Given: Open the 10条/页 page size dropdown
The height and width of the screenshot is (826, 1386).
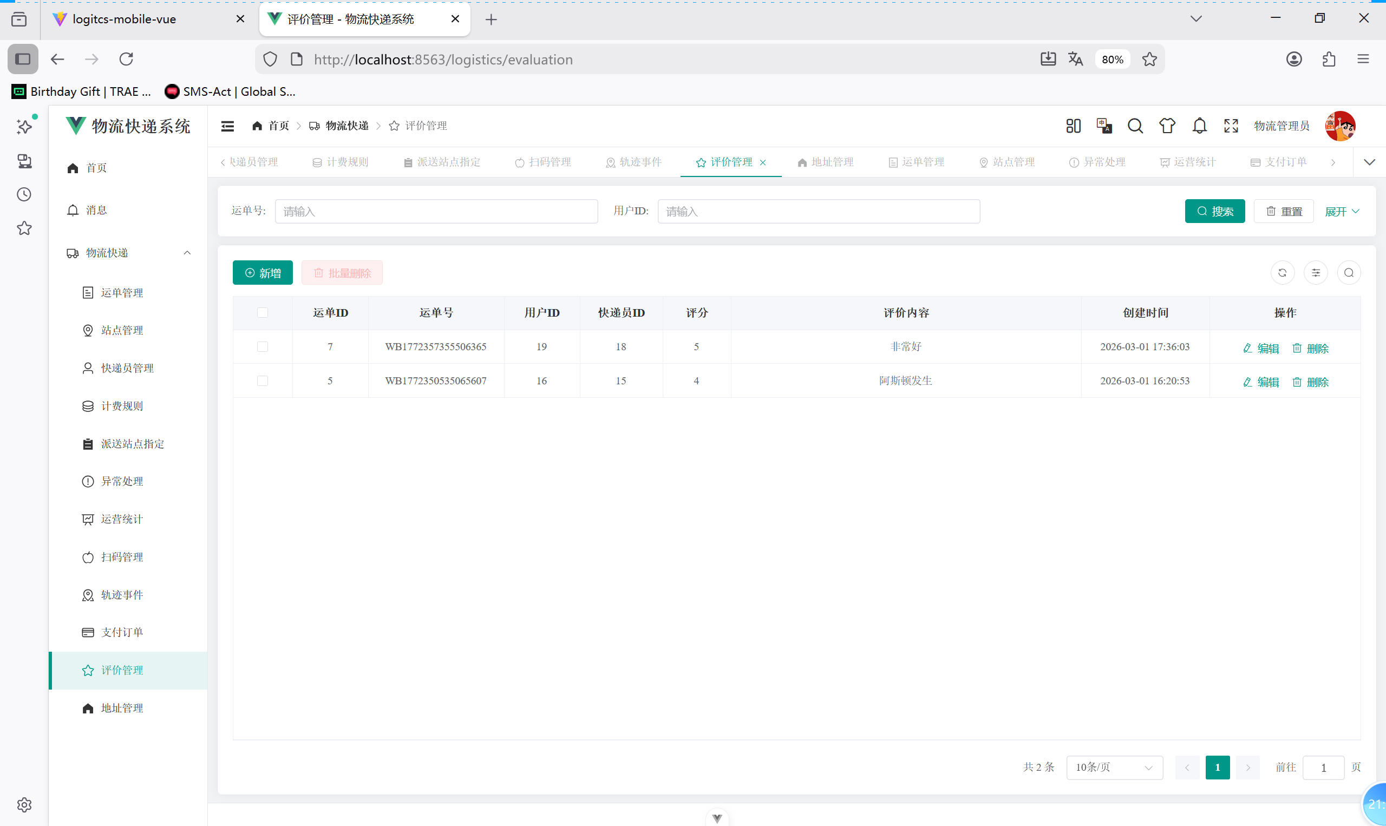Looking at the screenshot, I should pos(1114,767).
